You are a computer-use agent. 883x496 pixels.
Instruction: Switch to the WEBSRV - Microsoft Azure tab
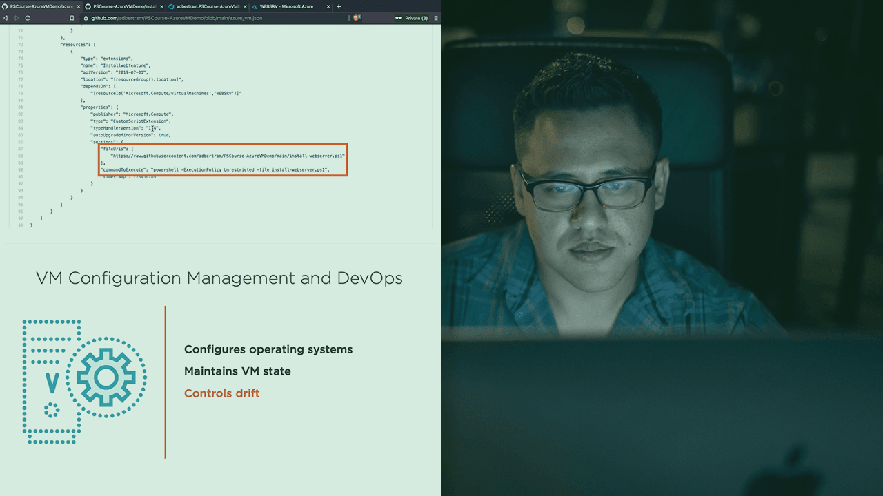[x=286, y=7]
